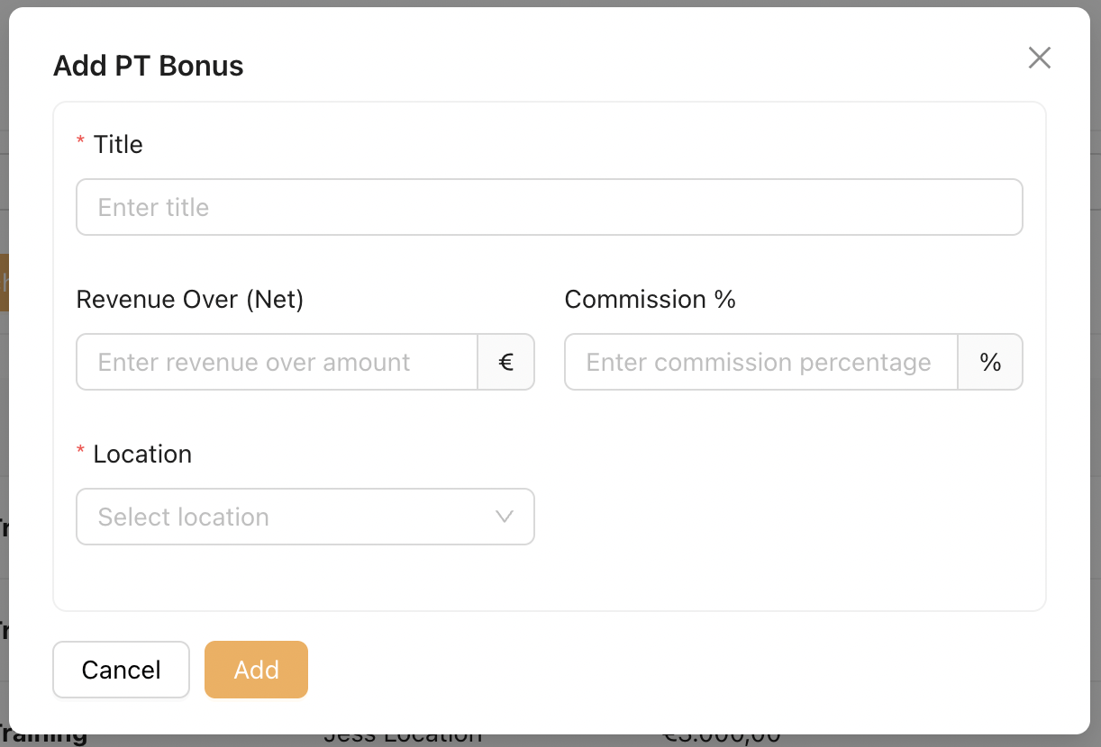Click the percent sign suffix

point(990,363)
